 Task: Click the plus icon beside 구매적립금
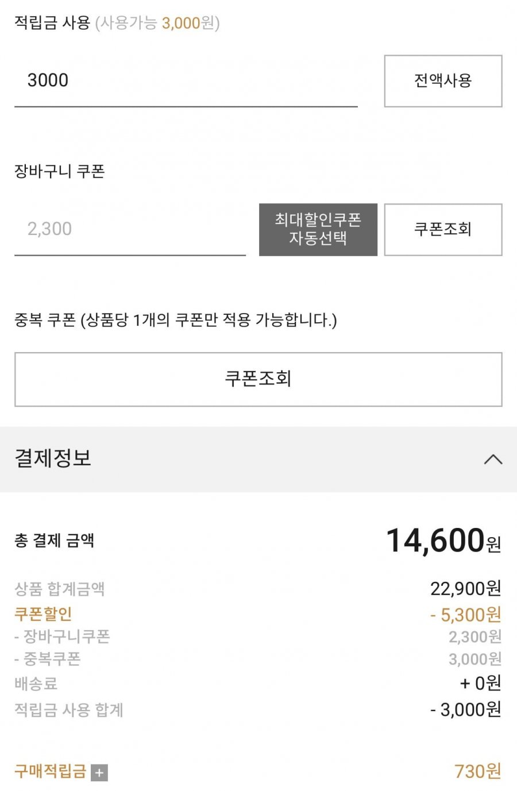click(99, 773)
